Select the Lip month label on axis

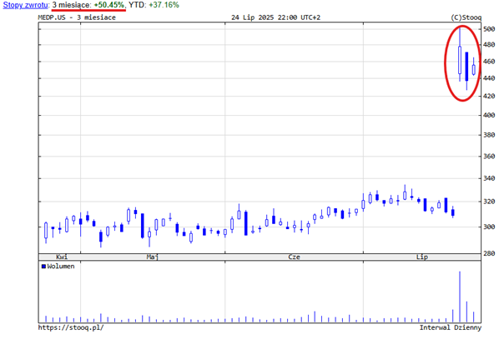point(422,257)
